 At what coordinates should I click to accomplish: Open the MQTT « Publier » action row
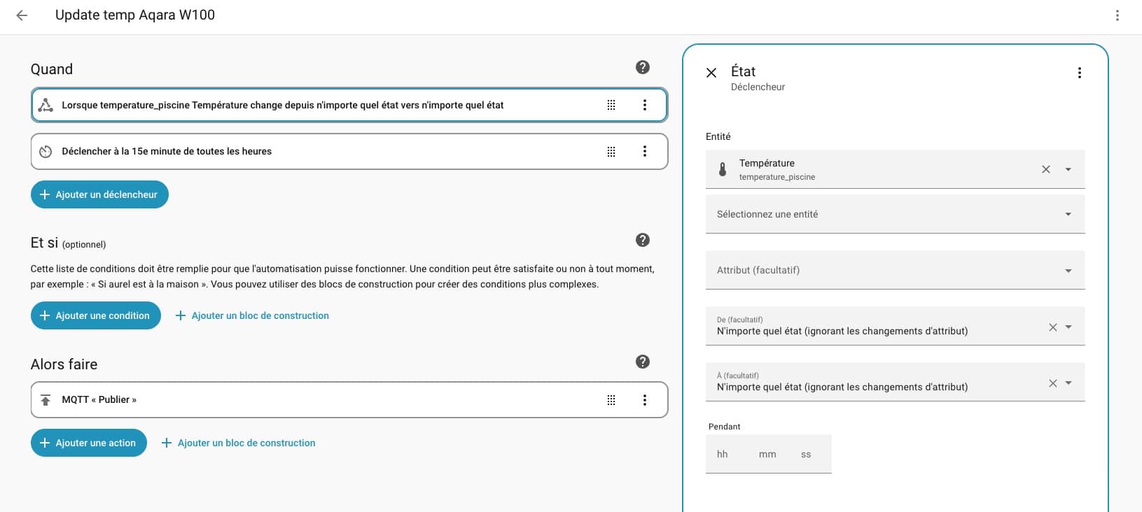(349, 400)
